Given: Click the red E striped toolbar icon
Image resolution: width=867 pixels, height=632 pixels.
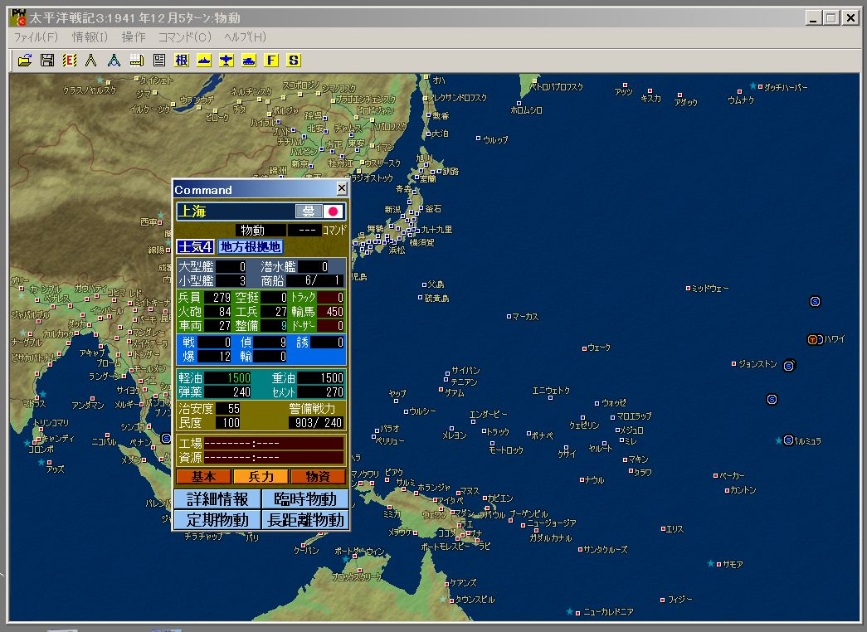Looking at the screenshot, I should click(70, 60).
